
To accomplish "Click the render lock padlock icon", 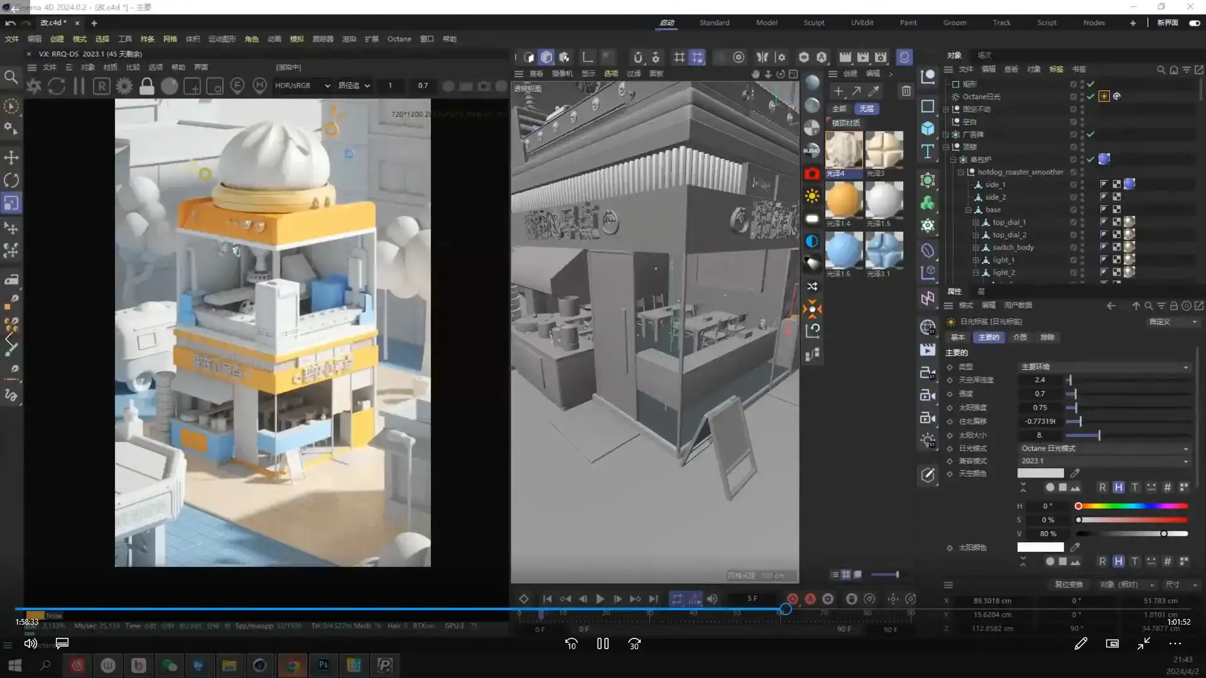I will (x=147, y=86).
